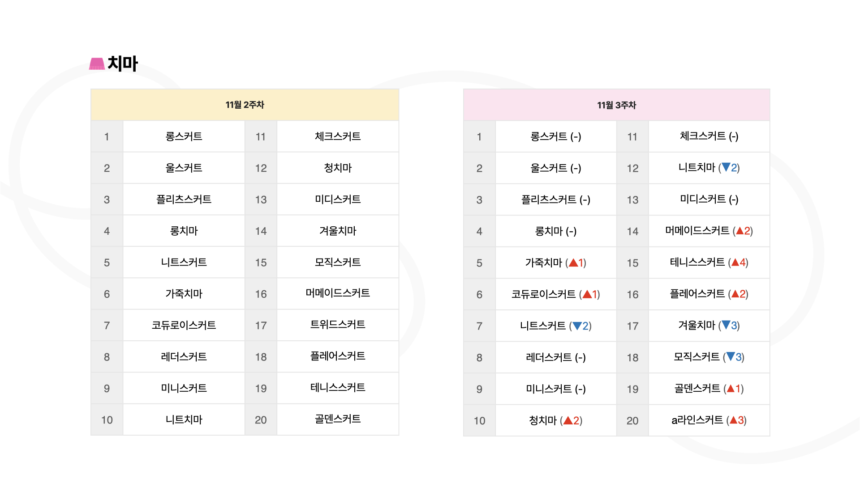This screenshot has height=483, width=860.
Task: Click the red up arrow next to 가죽치마
Action: click(573, 263)
